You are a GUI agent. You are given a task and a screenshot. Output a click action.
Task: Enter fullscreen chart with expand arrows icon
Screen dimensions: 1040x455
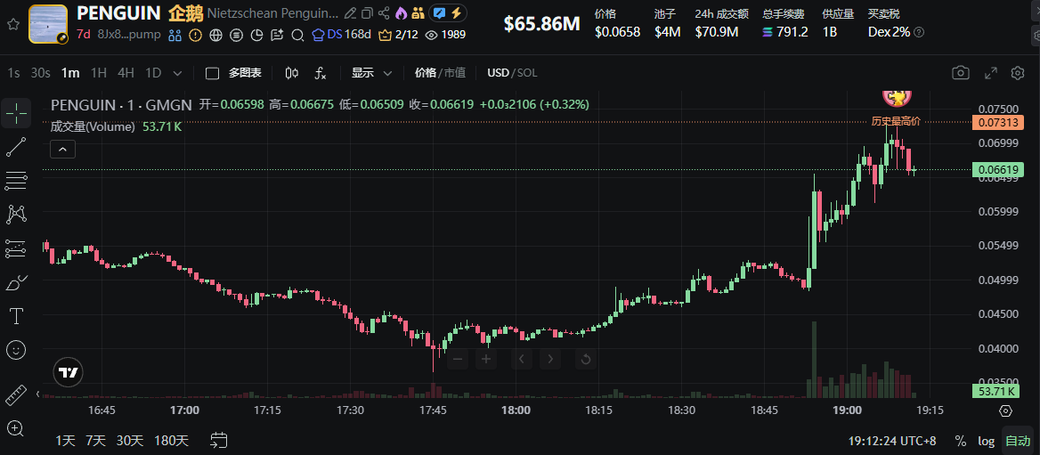pos(990,73)
